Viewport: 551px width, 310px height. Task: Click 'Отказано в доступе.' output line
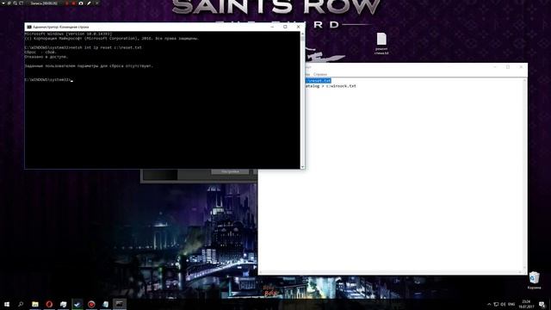[x=46, y=57]
